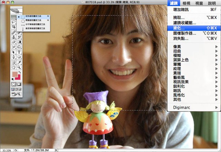221x152 pixels.
Task: Switch to Standard editing mode
Action: point(14,84)
